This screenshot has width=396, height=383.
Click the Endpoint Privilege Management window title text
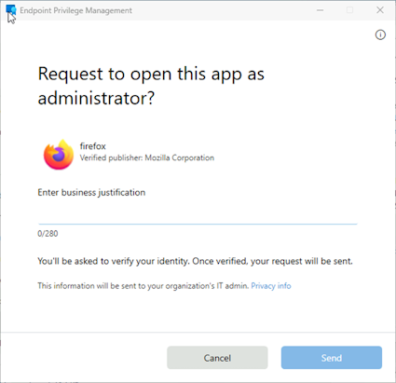coord(75,10)
